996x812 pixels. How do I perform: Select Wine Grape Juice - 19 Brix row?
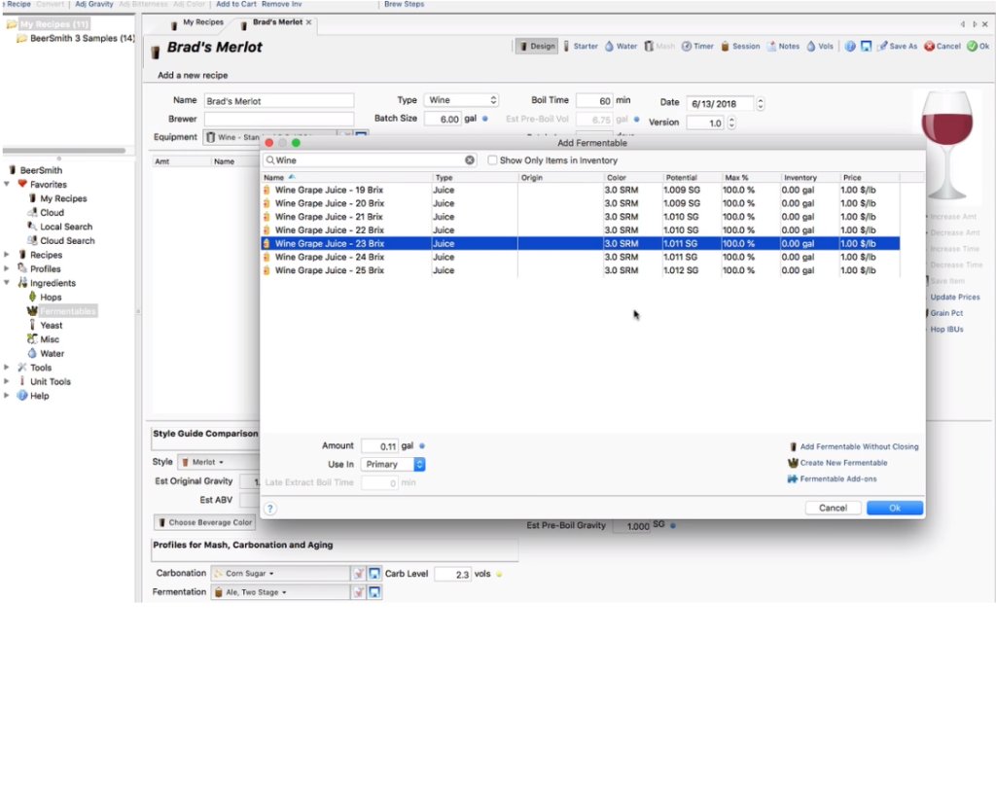coord(580,190)
